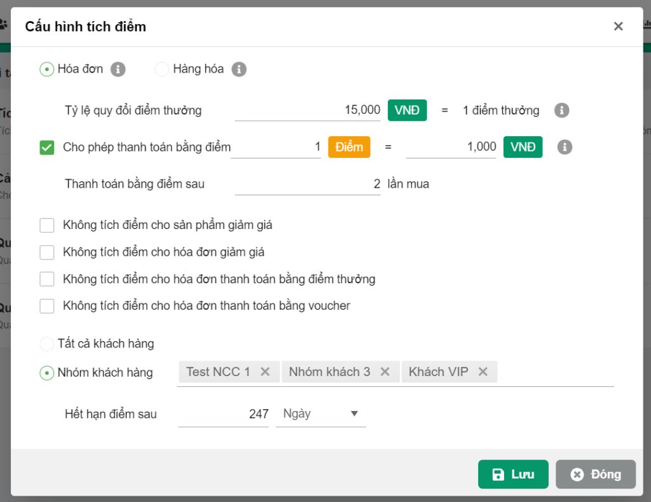Click the Lưu save button
Screen dimensions: 651x502
coord(513,475)
